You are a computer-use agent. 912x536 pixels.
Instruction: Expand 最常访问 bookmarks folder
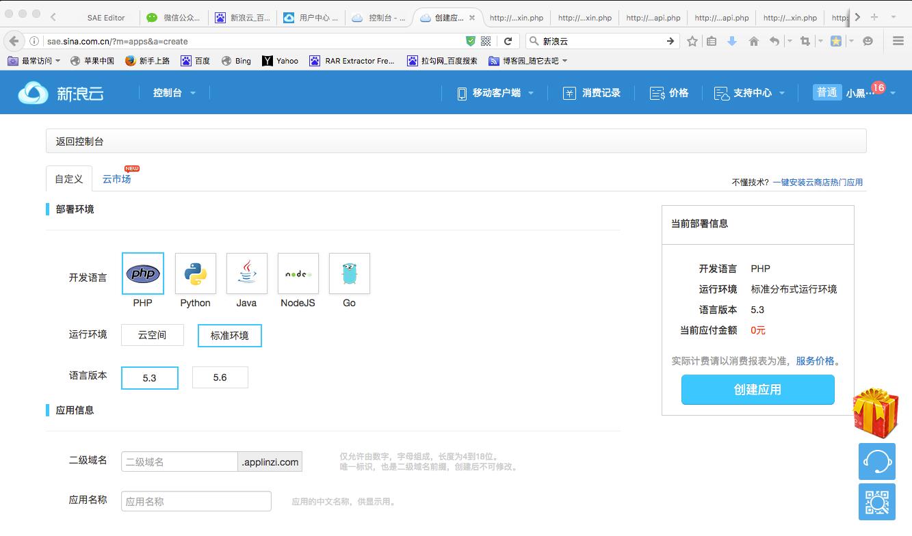(34, 61)
